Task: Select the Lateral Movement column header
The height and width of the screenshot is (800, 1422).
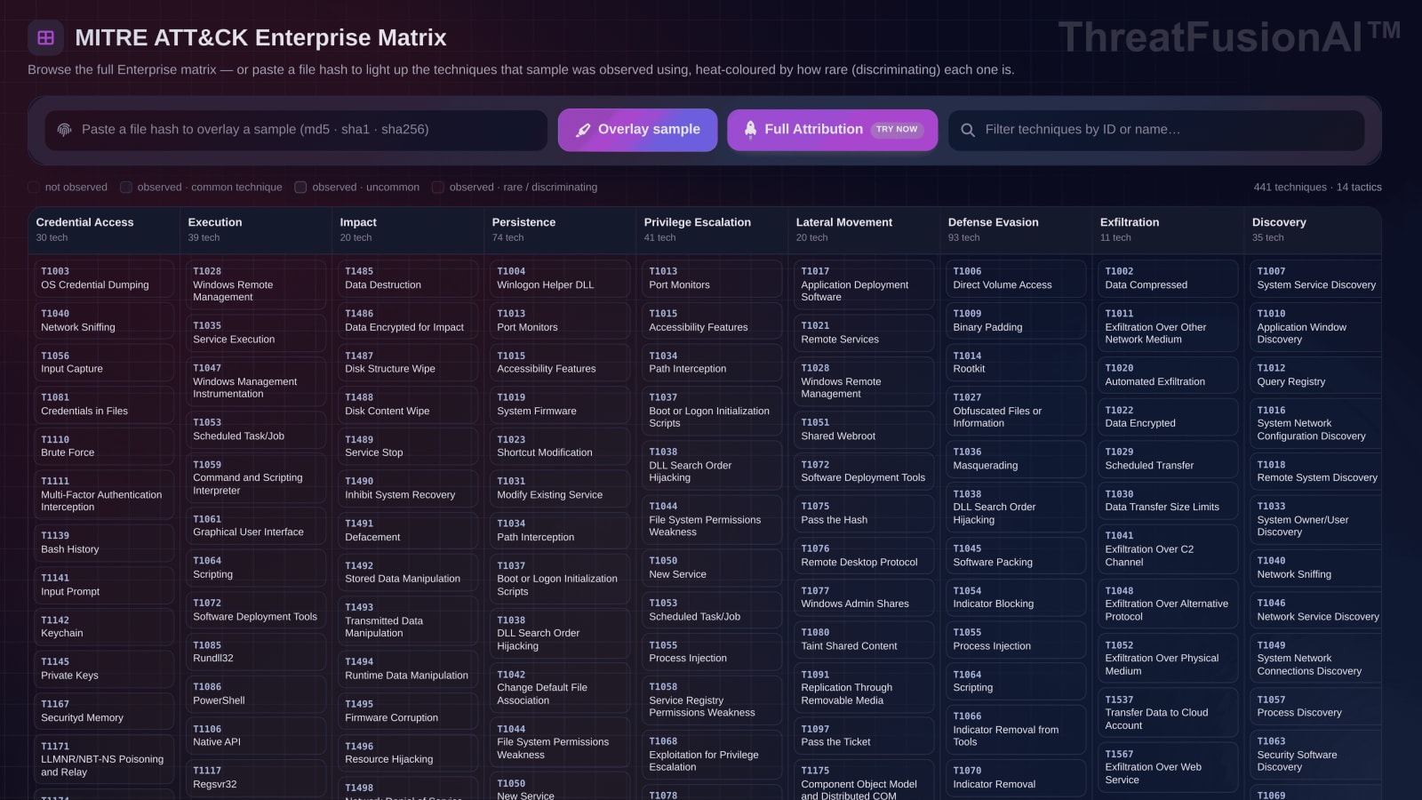Action: (x=863, y=230)
